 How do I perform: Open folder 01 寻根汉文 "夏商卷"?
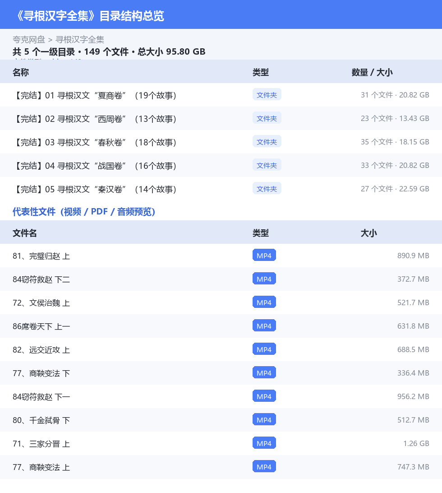pyautogui.click(x=95, y=95)
